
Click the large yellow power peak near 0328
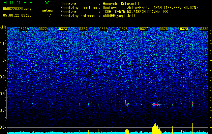tap(156, 129)
